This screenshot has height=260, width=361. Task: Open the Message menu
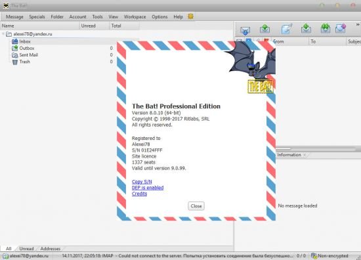[x=14, y=17]
